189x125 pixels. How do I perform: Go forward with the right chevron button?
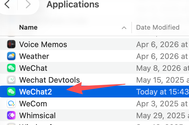28,4
